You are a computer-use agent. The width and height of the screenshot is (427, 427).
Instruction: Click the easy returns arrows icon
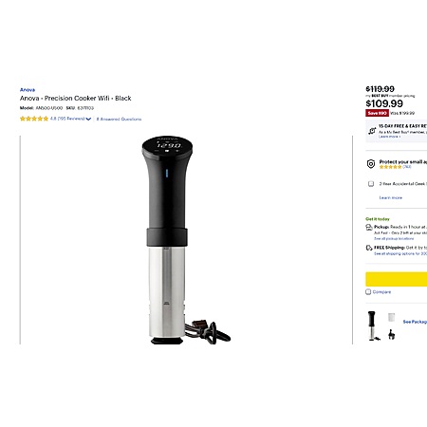point(372,131)
